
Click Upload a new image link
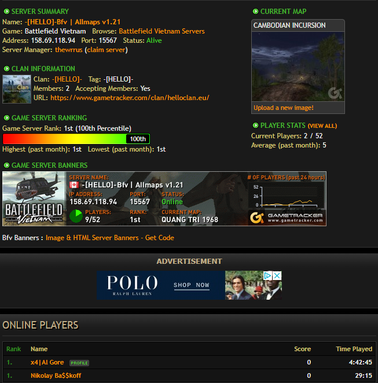tap(284, 108)
